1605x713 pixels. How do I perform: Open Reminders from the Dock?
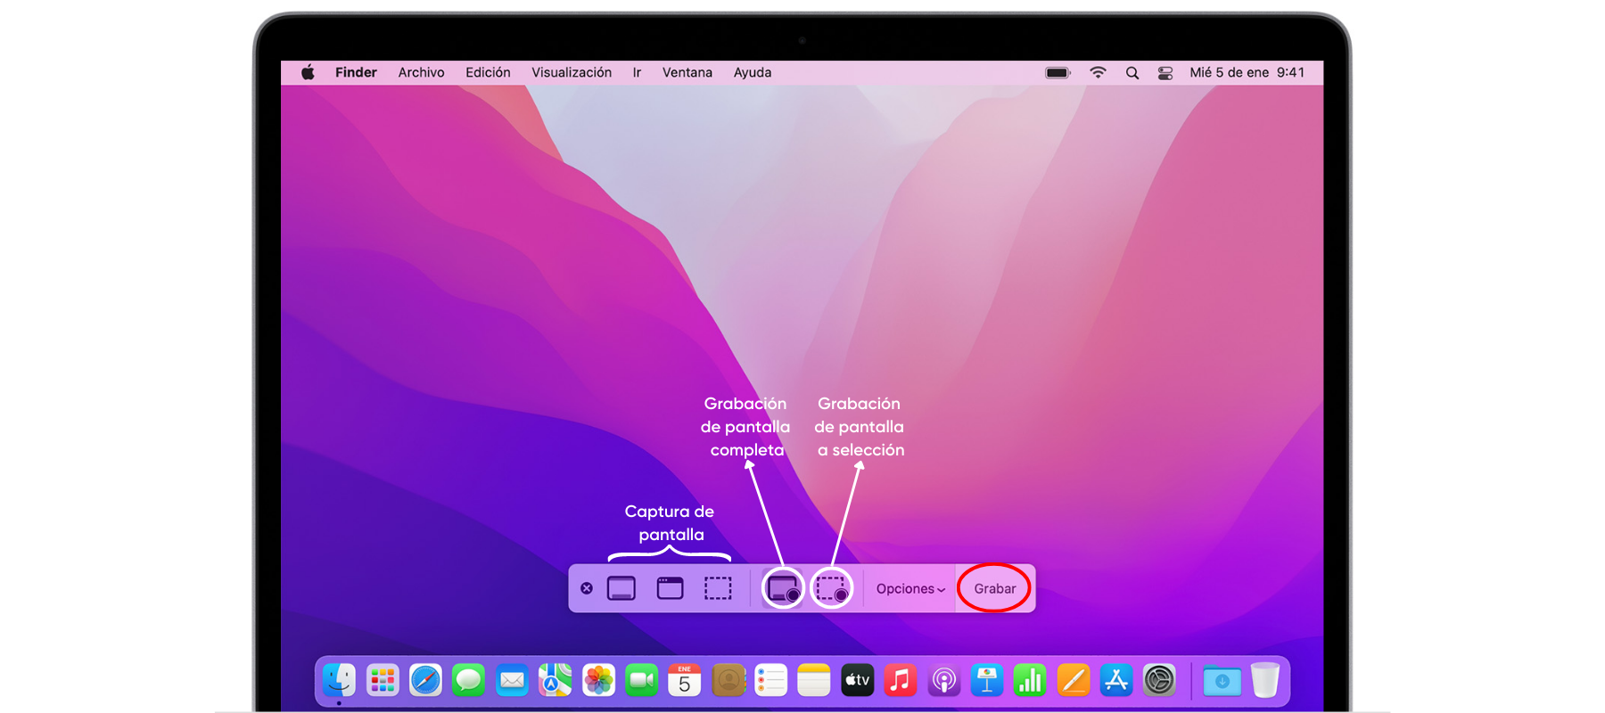click(771, 682)
